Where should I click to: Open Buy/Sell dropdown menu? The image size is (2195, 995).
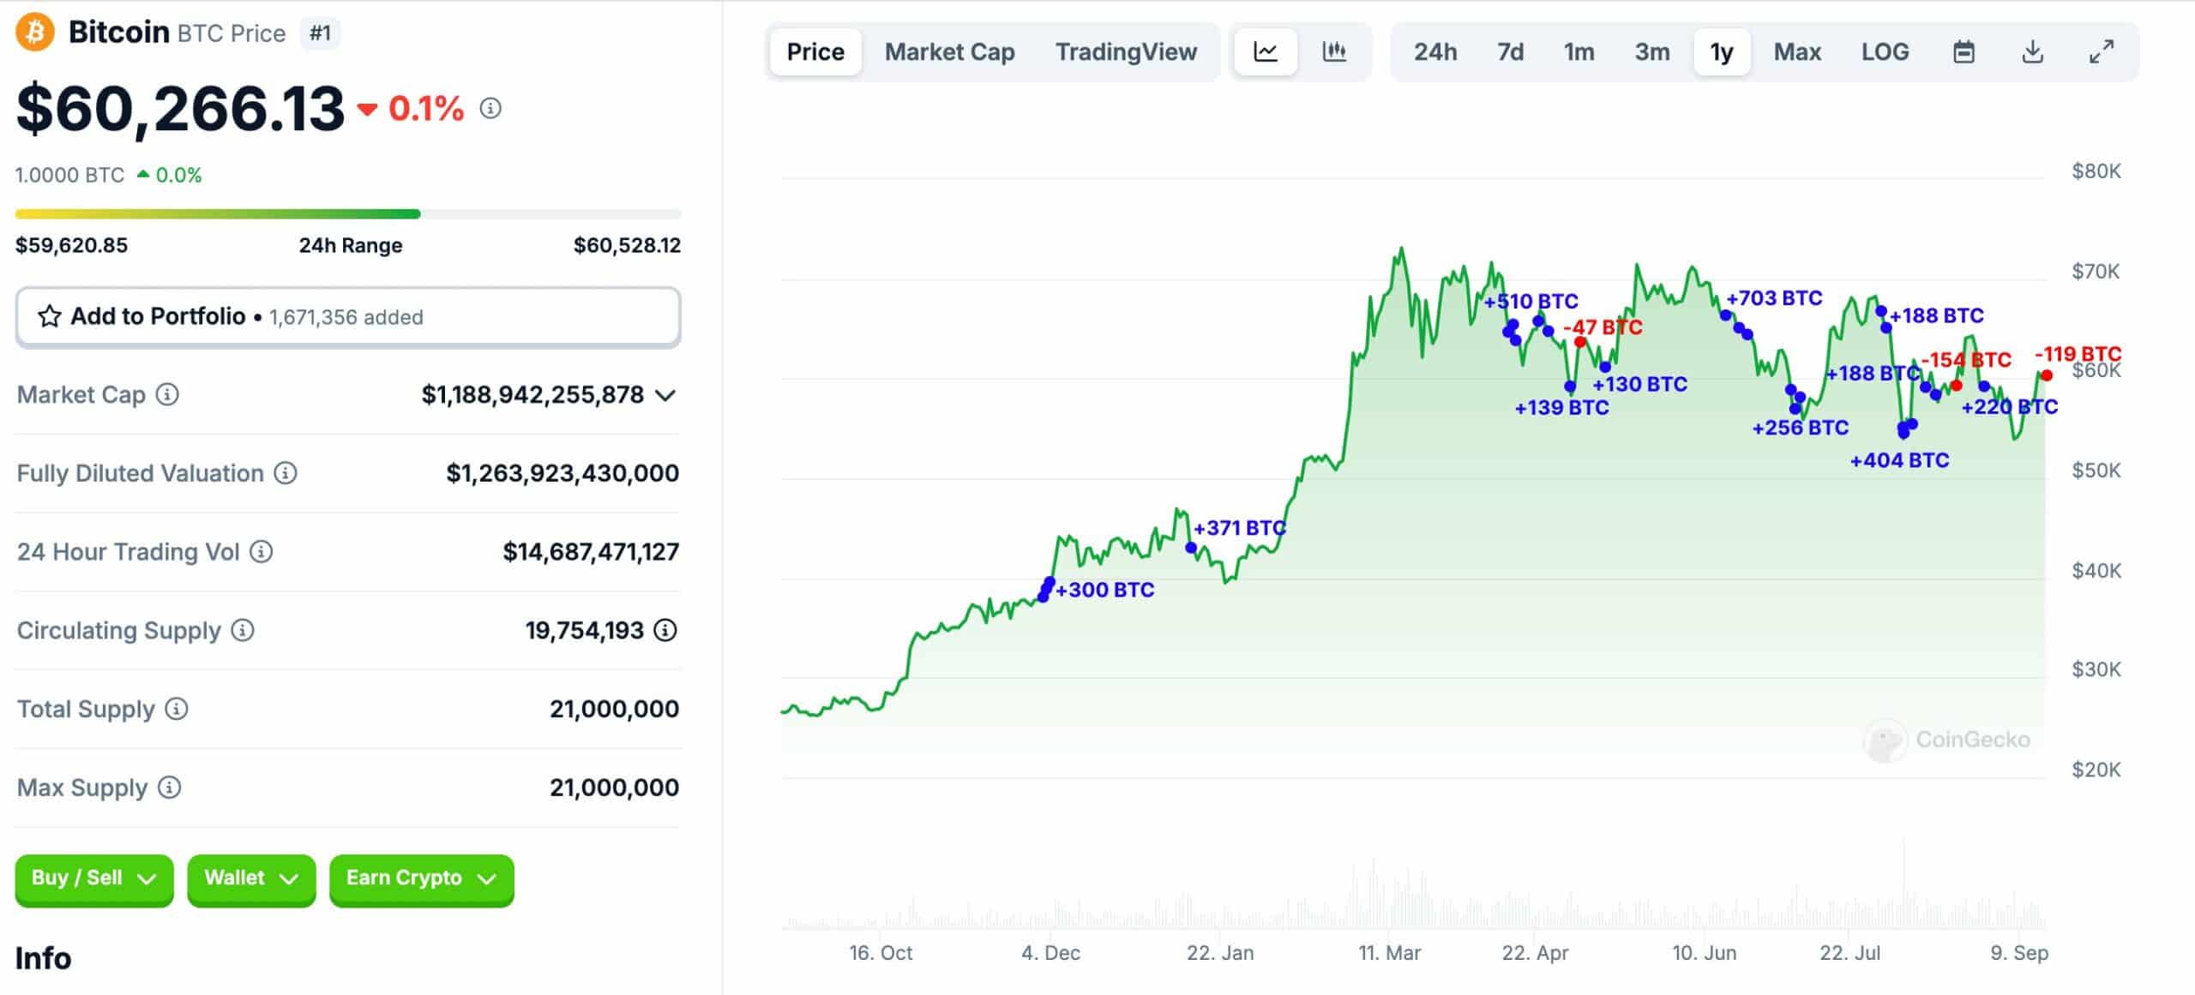(91, 878)
